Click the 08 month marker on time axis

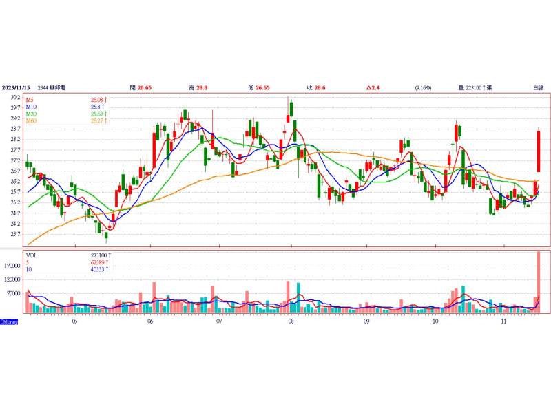pyautogui.click(x=291, y=321)
